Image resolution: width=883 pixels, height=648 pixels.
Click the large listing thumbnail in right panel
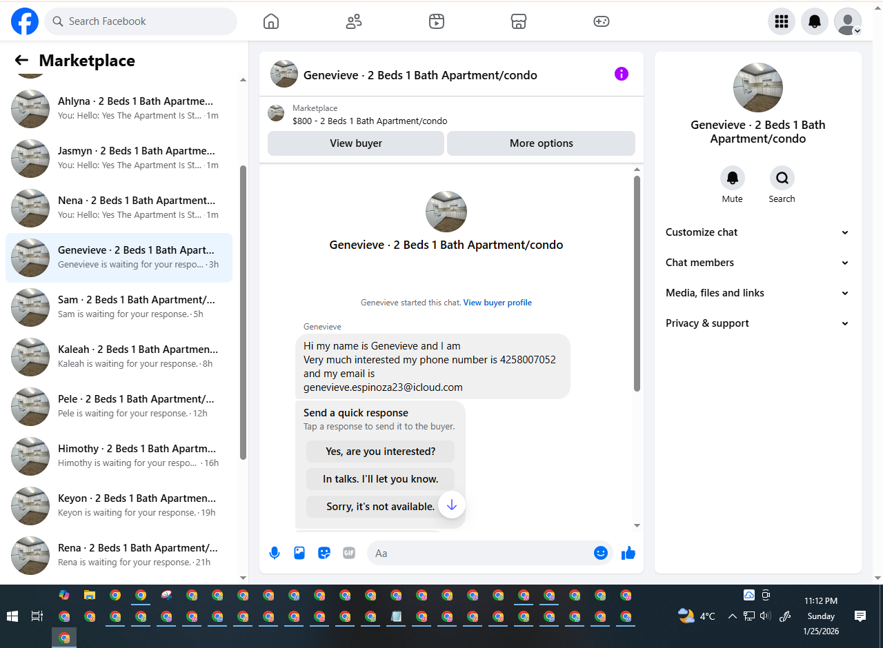(x=758, y=88)
